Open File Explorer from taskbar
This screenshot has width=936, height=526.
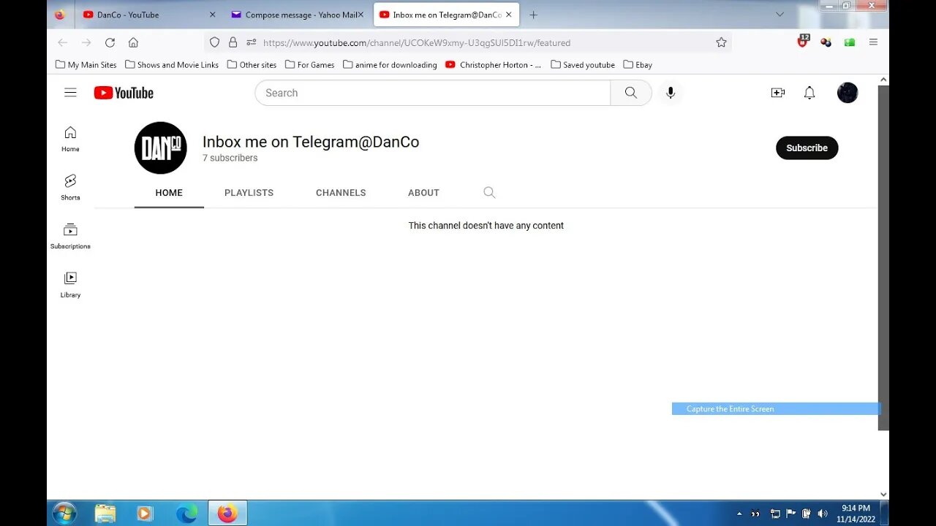(105, 514)
